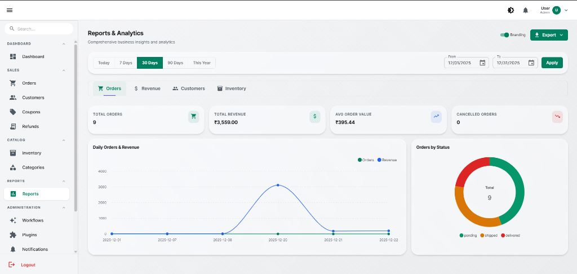
Task: Switch to the Customers report tab
Action: click(x=188, y=89)
